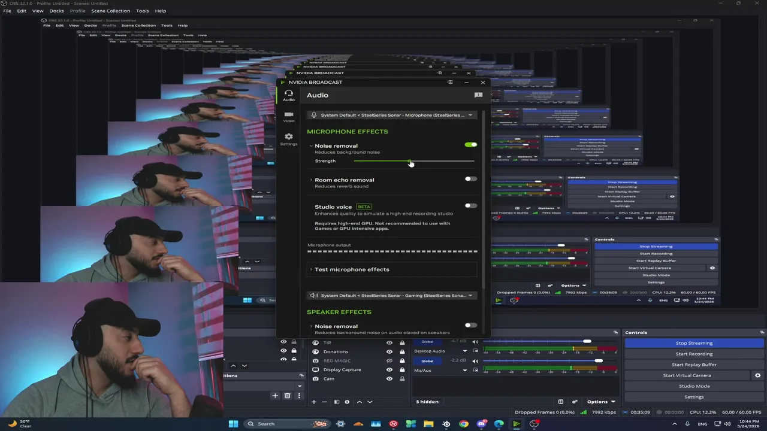Enable speaker effects Noise removal toggle
This screenshot has height=431, width=767.
point(471,326)
